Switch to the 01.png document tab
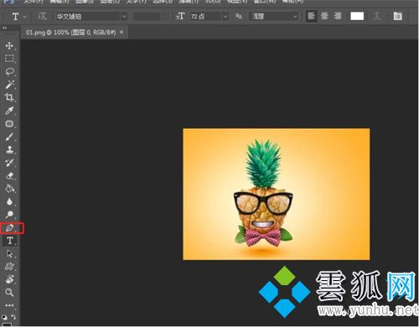The image size is (419, 327). pyautogui.click(x=70, y=33)
